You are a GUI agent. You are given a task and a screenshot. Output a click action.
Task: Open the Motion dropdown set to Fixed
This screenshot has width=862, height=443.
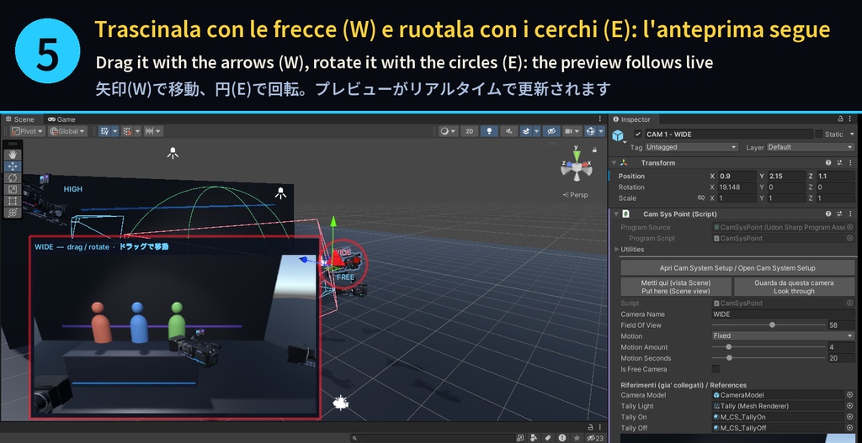(x=783, y=335)
